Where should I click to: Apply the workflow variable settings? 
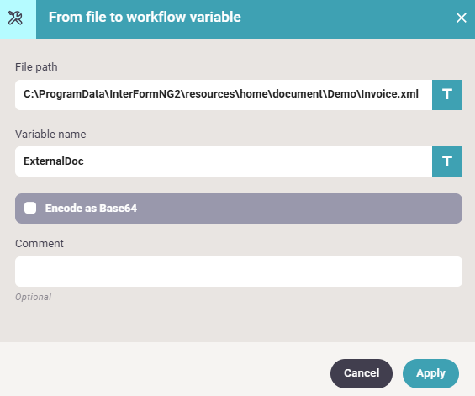[430, 373]
